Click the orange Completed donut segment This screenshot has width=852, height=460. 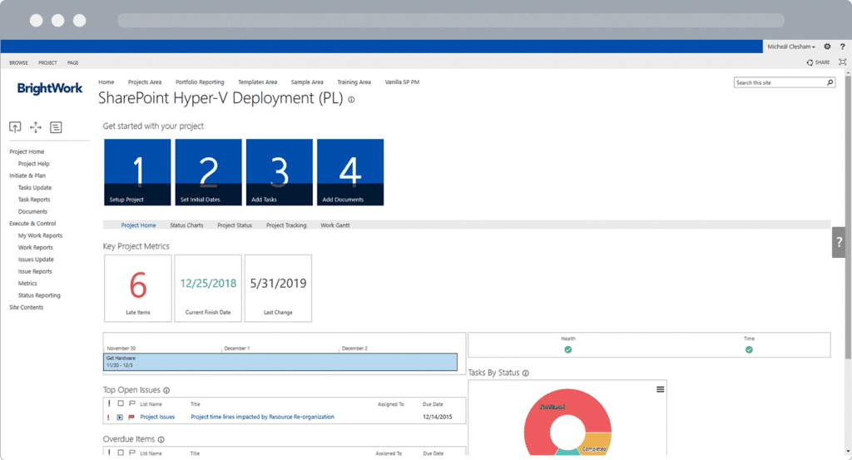[596, 442]
